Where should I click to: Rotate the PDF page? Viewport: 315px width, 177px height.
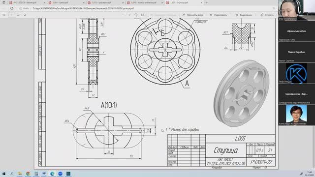136,15
